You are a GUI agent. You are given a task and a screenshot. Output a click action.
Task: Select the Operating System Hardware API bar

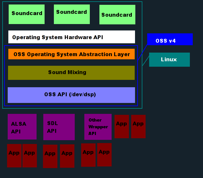coord(72,37)
